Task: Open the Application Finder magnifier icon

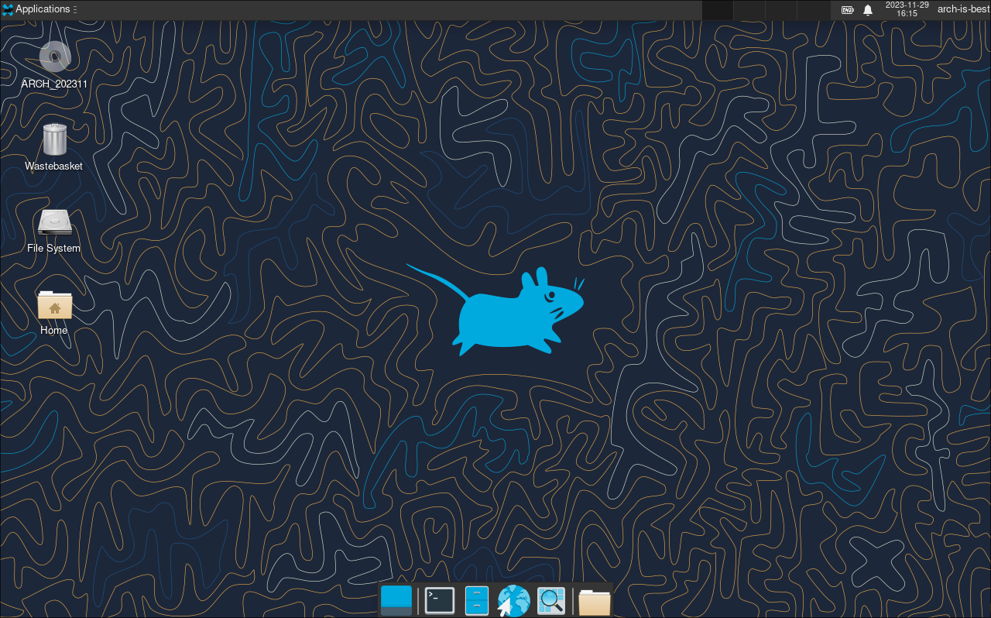Action: pyautogui.click(x=551, y=600)
